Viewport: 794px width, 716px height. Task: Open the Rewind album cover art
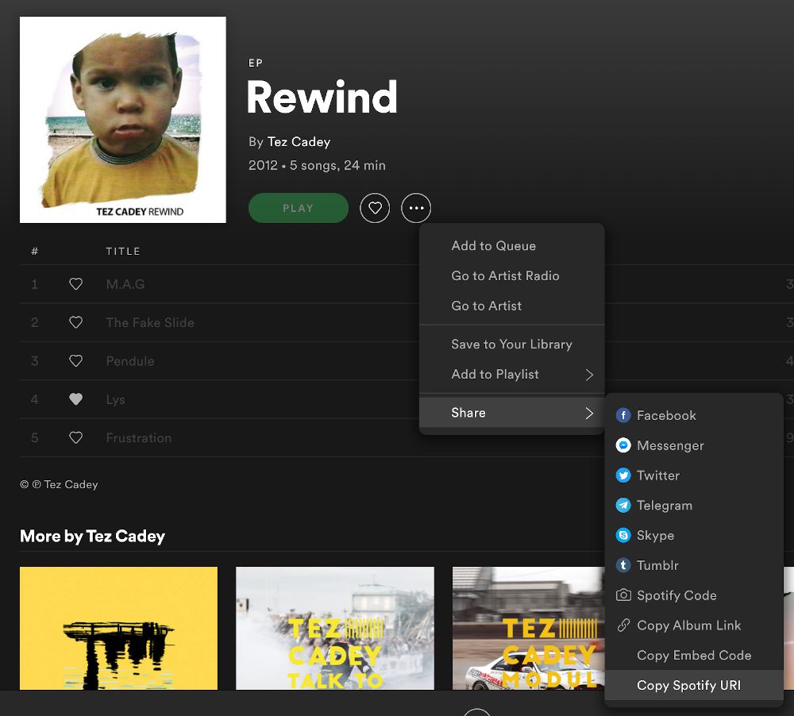click(x=123, y=120)
